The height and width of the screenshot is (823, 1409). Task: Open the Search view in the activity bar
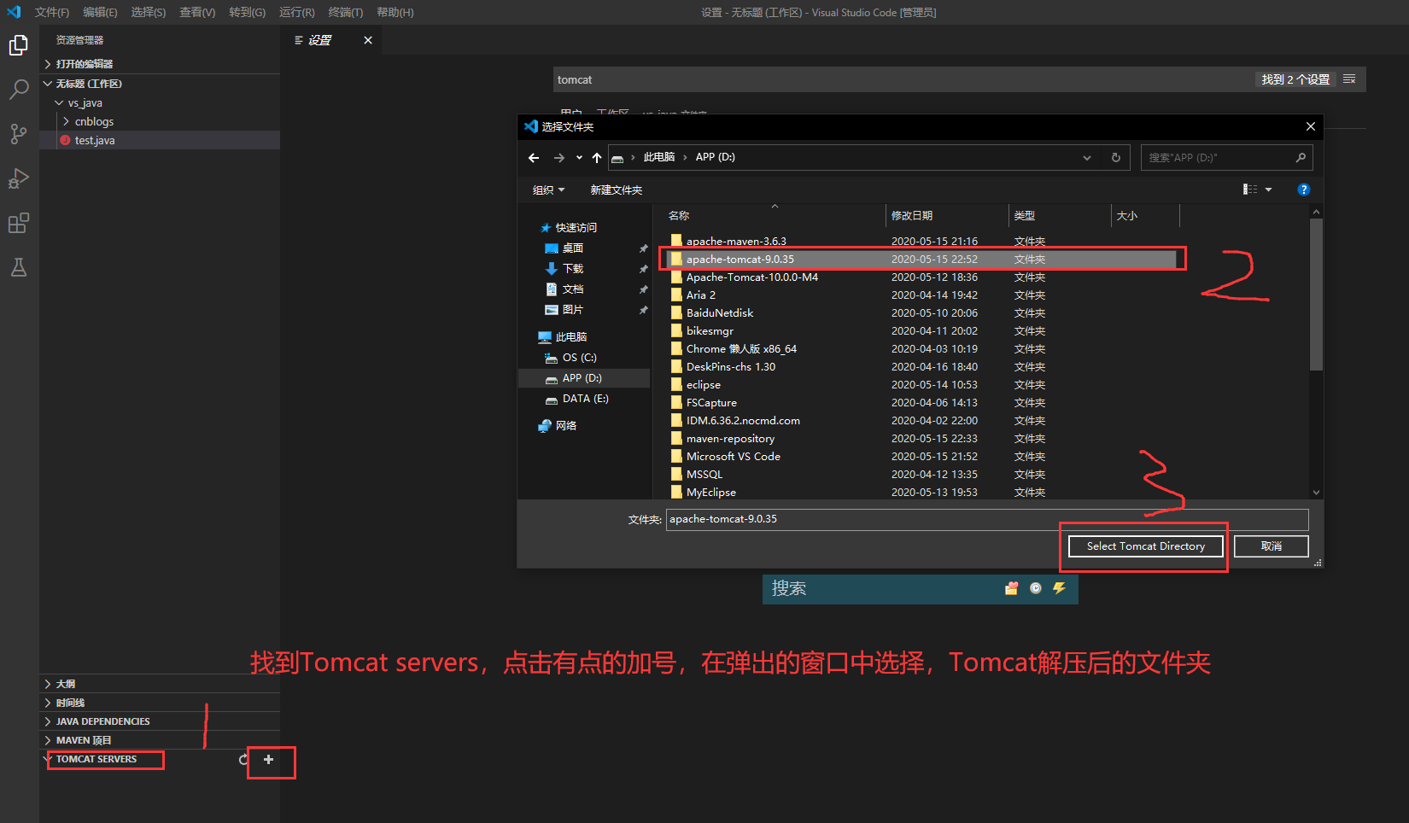[x=19, y=90]
